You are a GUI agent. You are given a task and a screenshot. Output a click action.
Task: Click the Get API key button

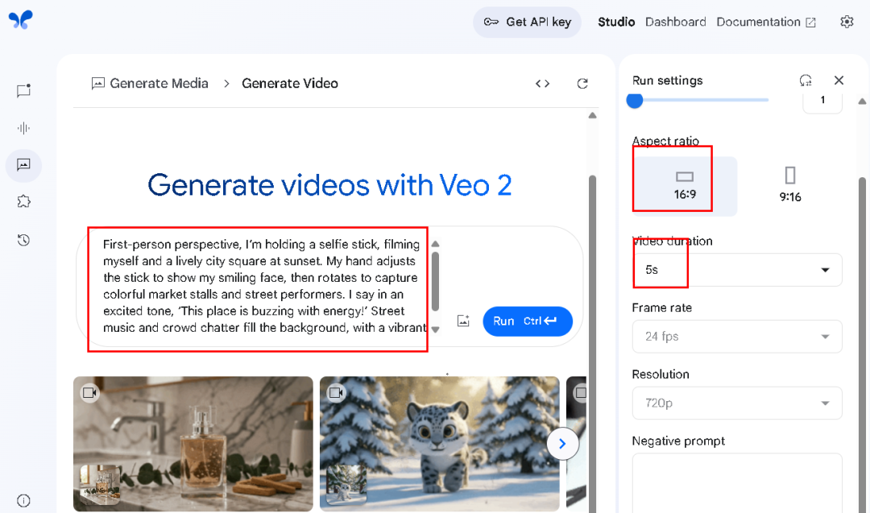(x=527, y=23)
